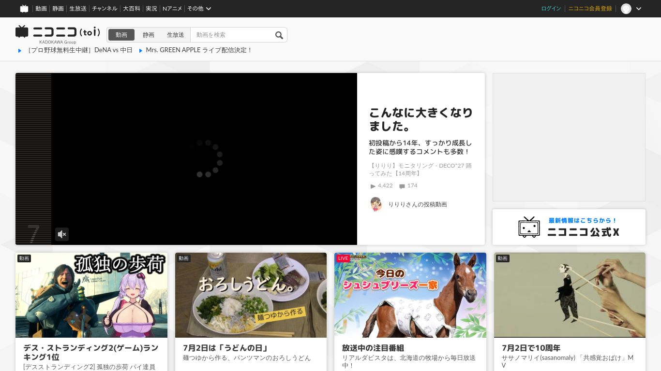This screenshot has width=661, height=371.
Task: Select the 静画 search tab
Action: coord(149,35)
